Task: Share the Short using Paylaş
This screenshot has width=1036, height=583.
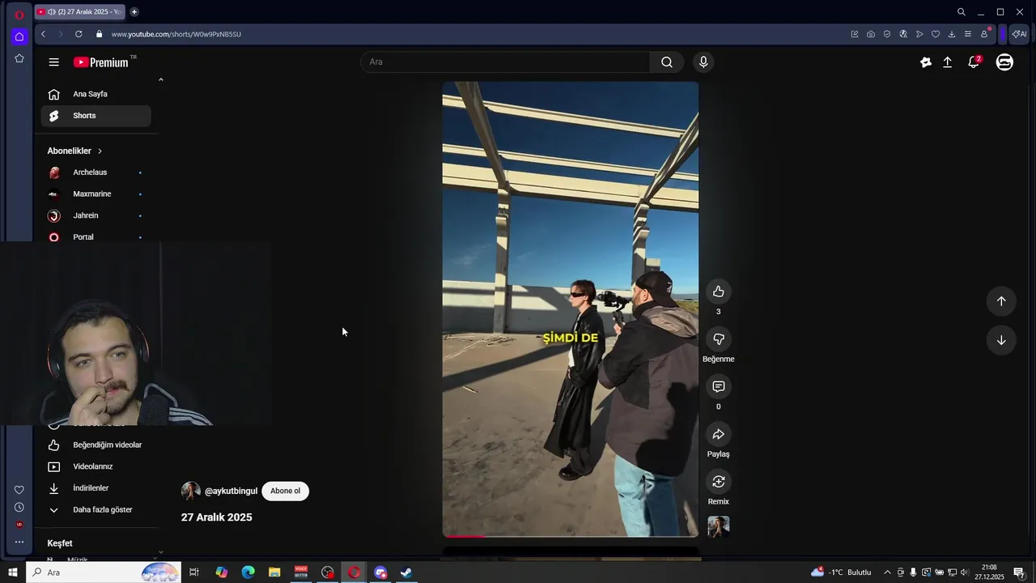Action: tap(718, 434)
